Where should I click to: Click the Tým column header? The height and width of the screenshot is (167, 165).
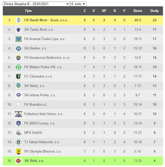coord(28,11)
